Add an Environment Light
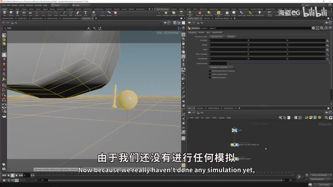 click(219, 13)
